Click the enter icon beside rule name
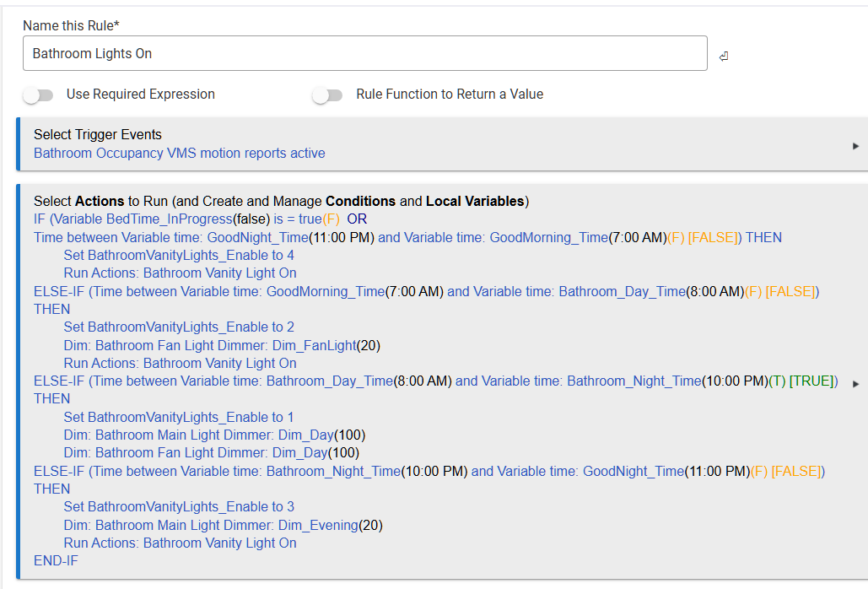The height and width of the screenshot is (589, 868). tap(724, 57)
